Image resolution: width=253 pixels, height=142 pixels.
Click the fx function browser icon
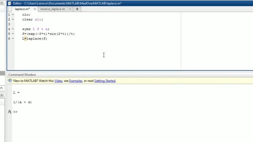coord(9,112)
